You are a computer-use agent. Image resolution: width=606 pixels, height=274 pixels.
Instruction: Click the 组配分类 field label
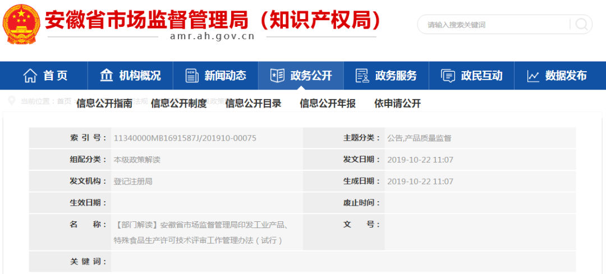[88, 160]
